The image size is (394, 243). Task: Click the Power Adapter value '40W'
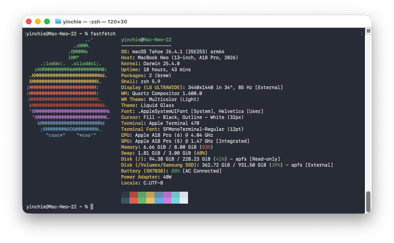tap(167, 177)
